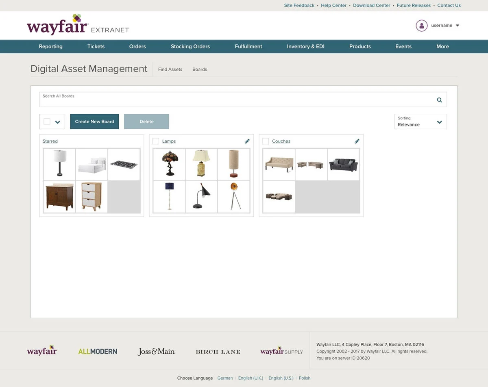Viewport: 488px width, 387px height.
Task: Open the Fulfillment menu
Action: pyautogui.click(x=248, y=46)
